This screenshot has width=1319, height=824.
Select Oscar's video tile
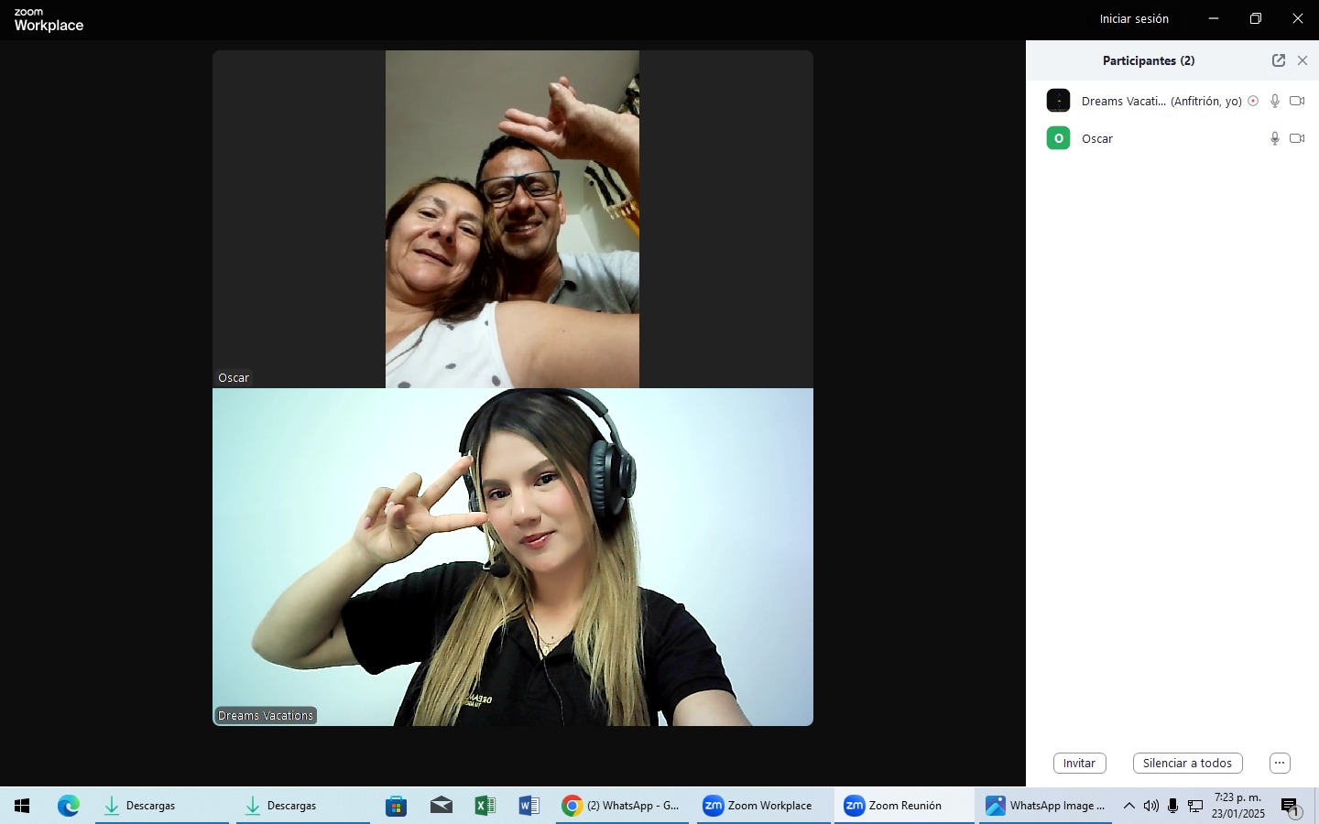pos(512,219)
